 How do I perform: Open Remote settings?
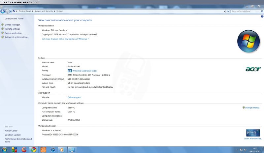[x=12, y=29]
